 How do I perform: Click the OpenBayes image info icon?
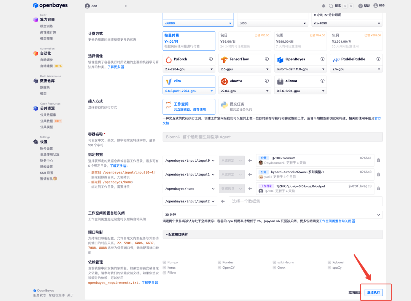click(x=322, y=59)
